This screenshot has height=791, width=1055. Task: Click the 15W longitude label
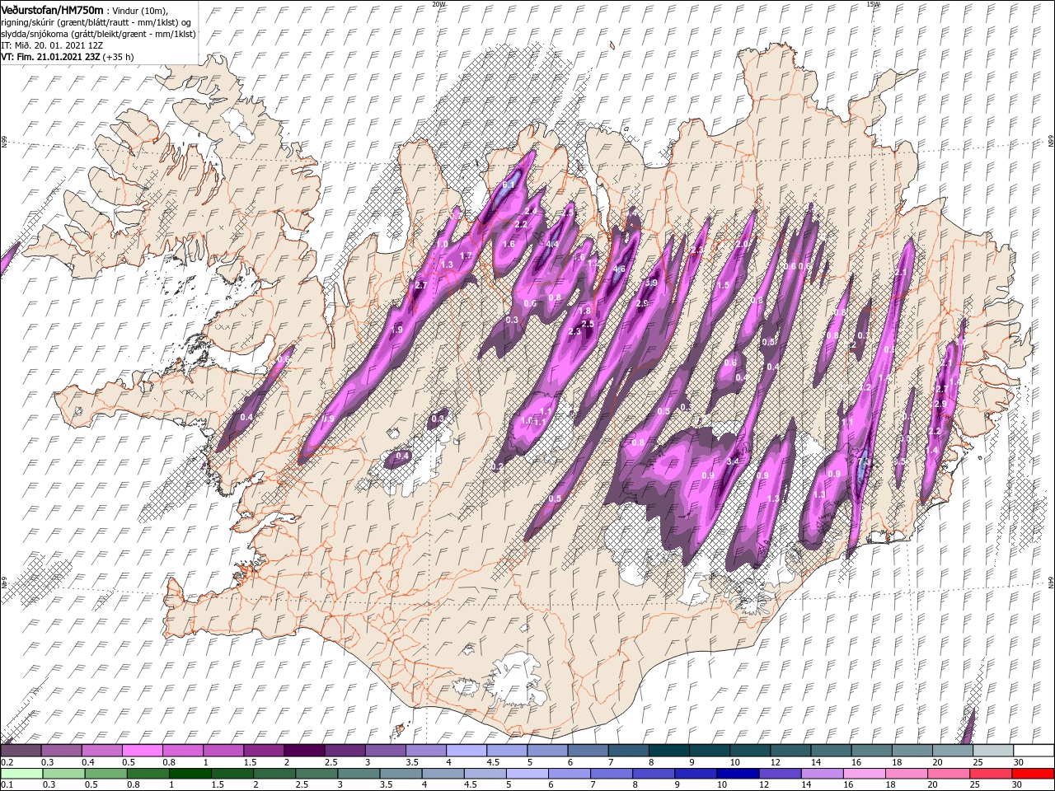[874, 4]
